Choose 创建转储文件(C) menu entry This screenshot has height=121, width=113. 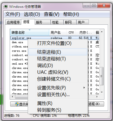click(x=58, y=79)
